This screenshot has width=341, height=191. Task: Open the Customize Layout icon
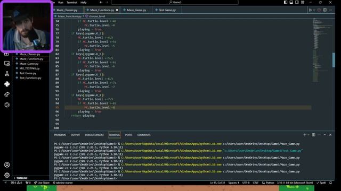pyautogui.click(x=303, y=2)
